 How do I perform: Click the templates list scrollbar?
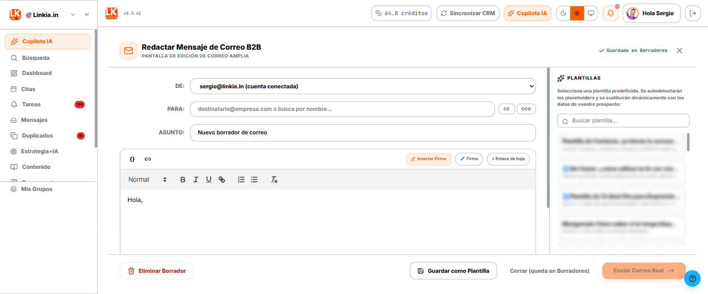tap(688, 142)
